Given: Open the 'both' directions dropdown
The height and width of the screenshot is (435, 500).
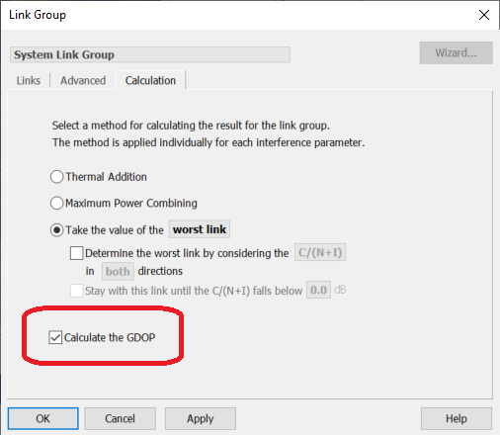Looking at the screenshot, I should pyautogui.click(x=118, y=271).
